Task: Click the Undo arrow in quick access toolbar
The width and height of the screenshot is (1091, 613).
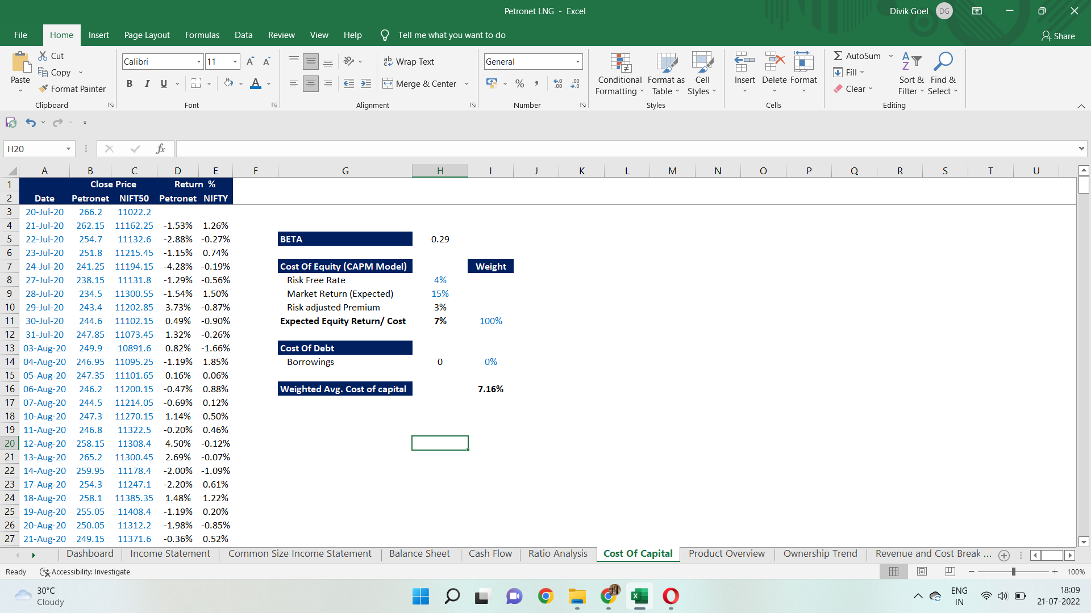Action: pyautogui.click(x=31, y=123)
